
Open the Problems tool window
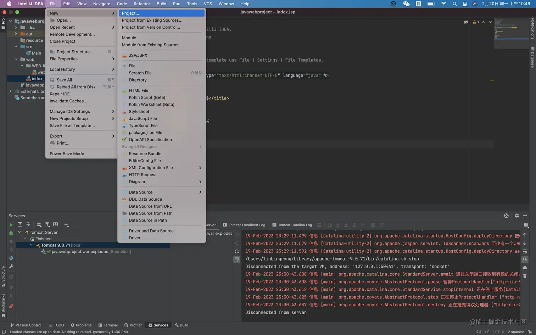pyautogui.click(x=81, y=325)
